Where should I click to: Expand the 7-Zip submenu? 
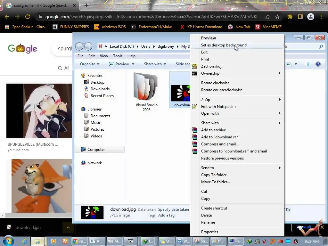click(237, 100)
